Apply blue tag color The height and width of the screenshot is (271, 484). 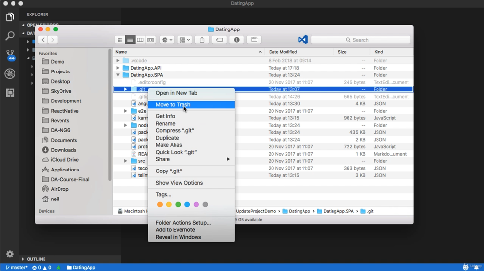[187, 204]
